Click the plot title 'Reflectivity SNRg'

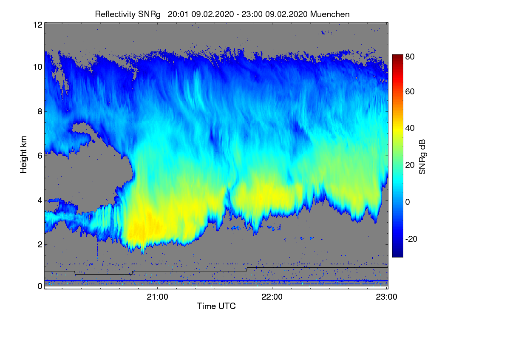coord(127,14)
